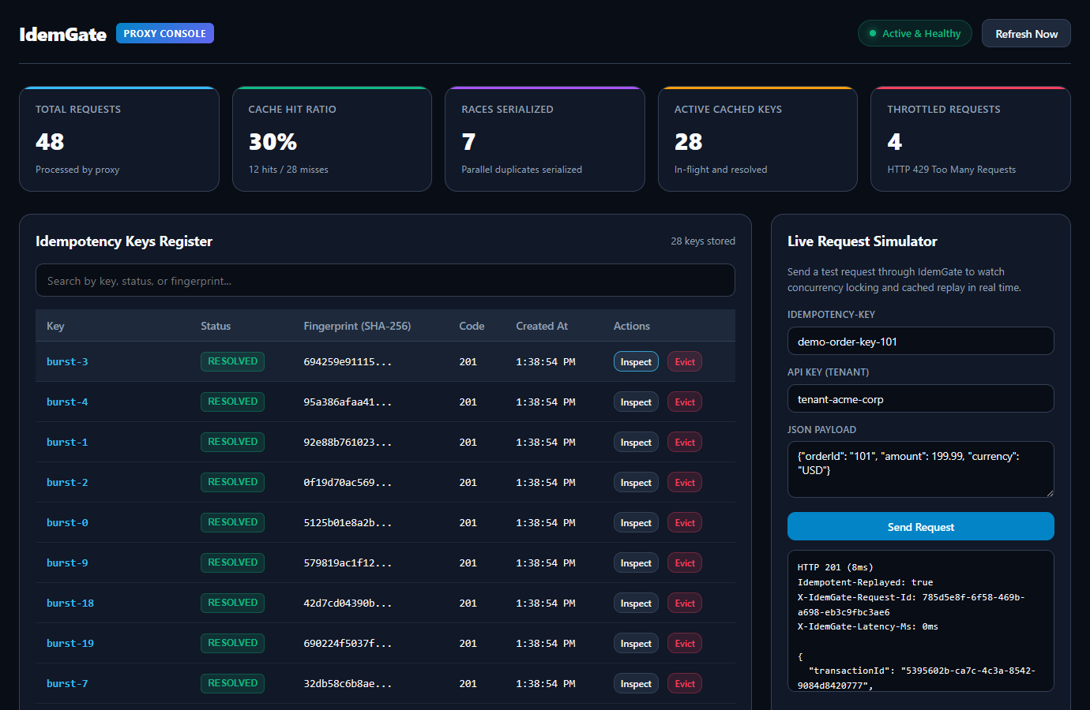
Task: Inspect the burst-18 key
Action: (x=636, y=603)
